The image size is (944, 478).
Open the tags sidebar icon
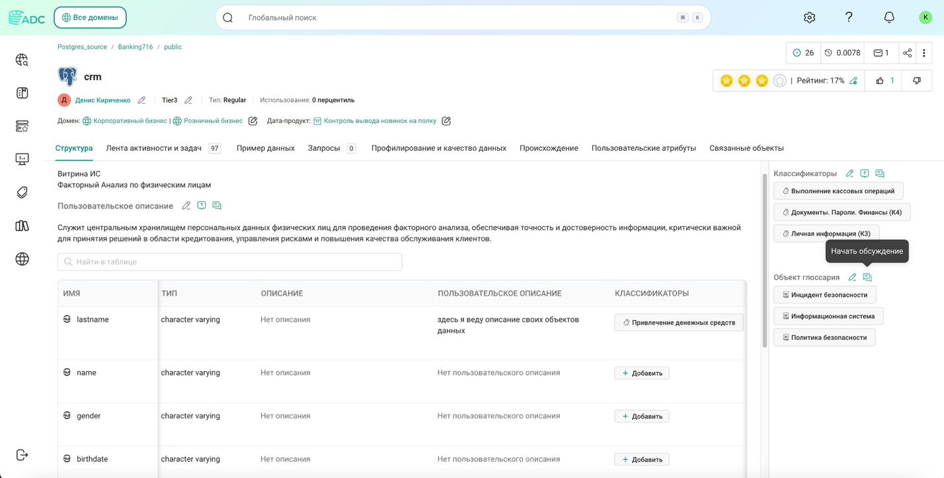click(x=22, y=192)
